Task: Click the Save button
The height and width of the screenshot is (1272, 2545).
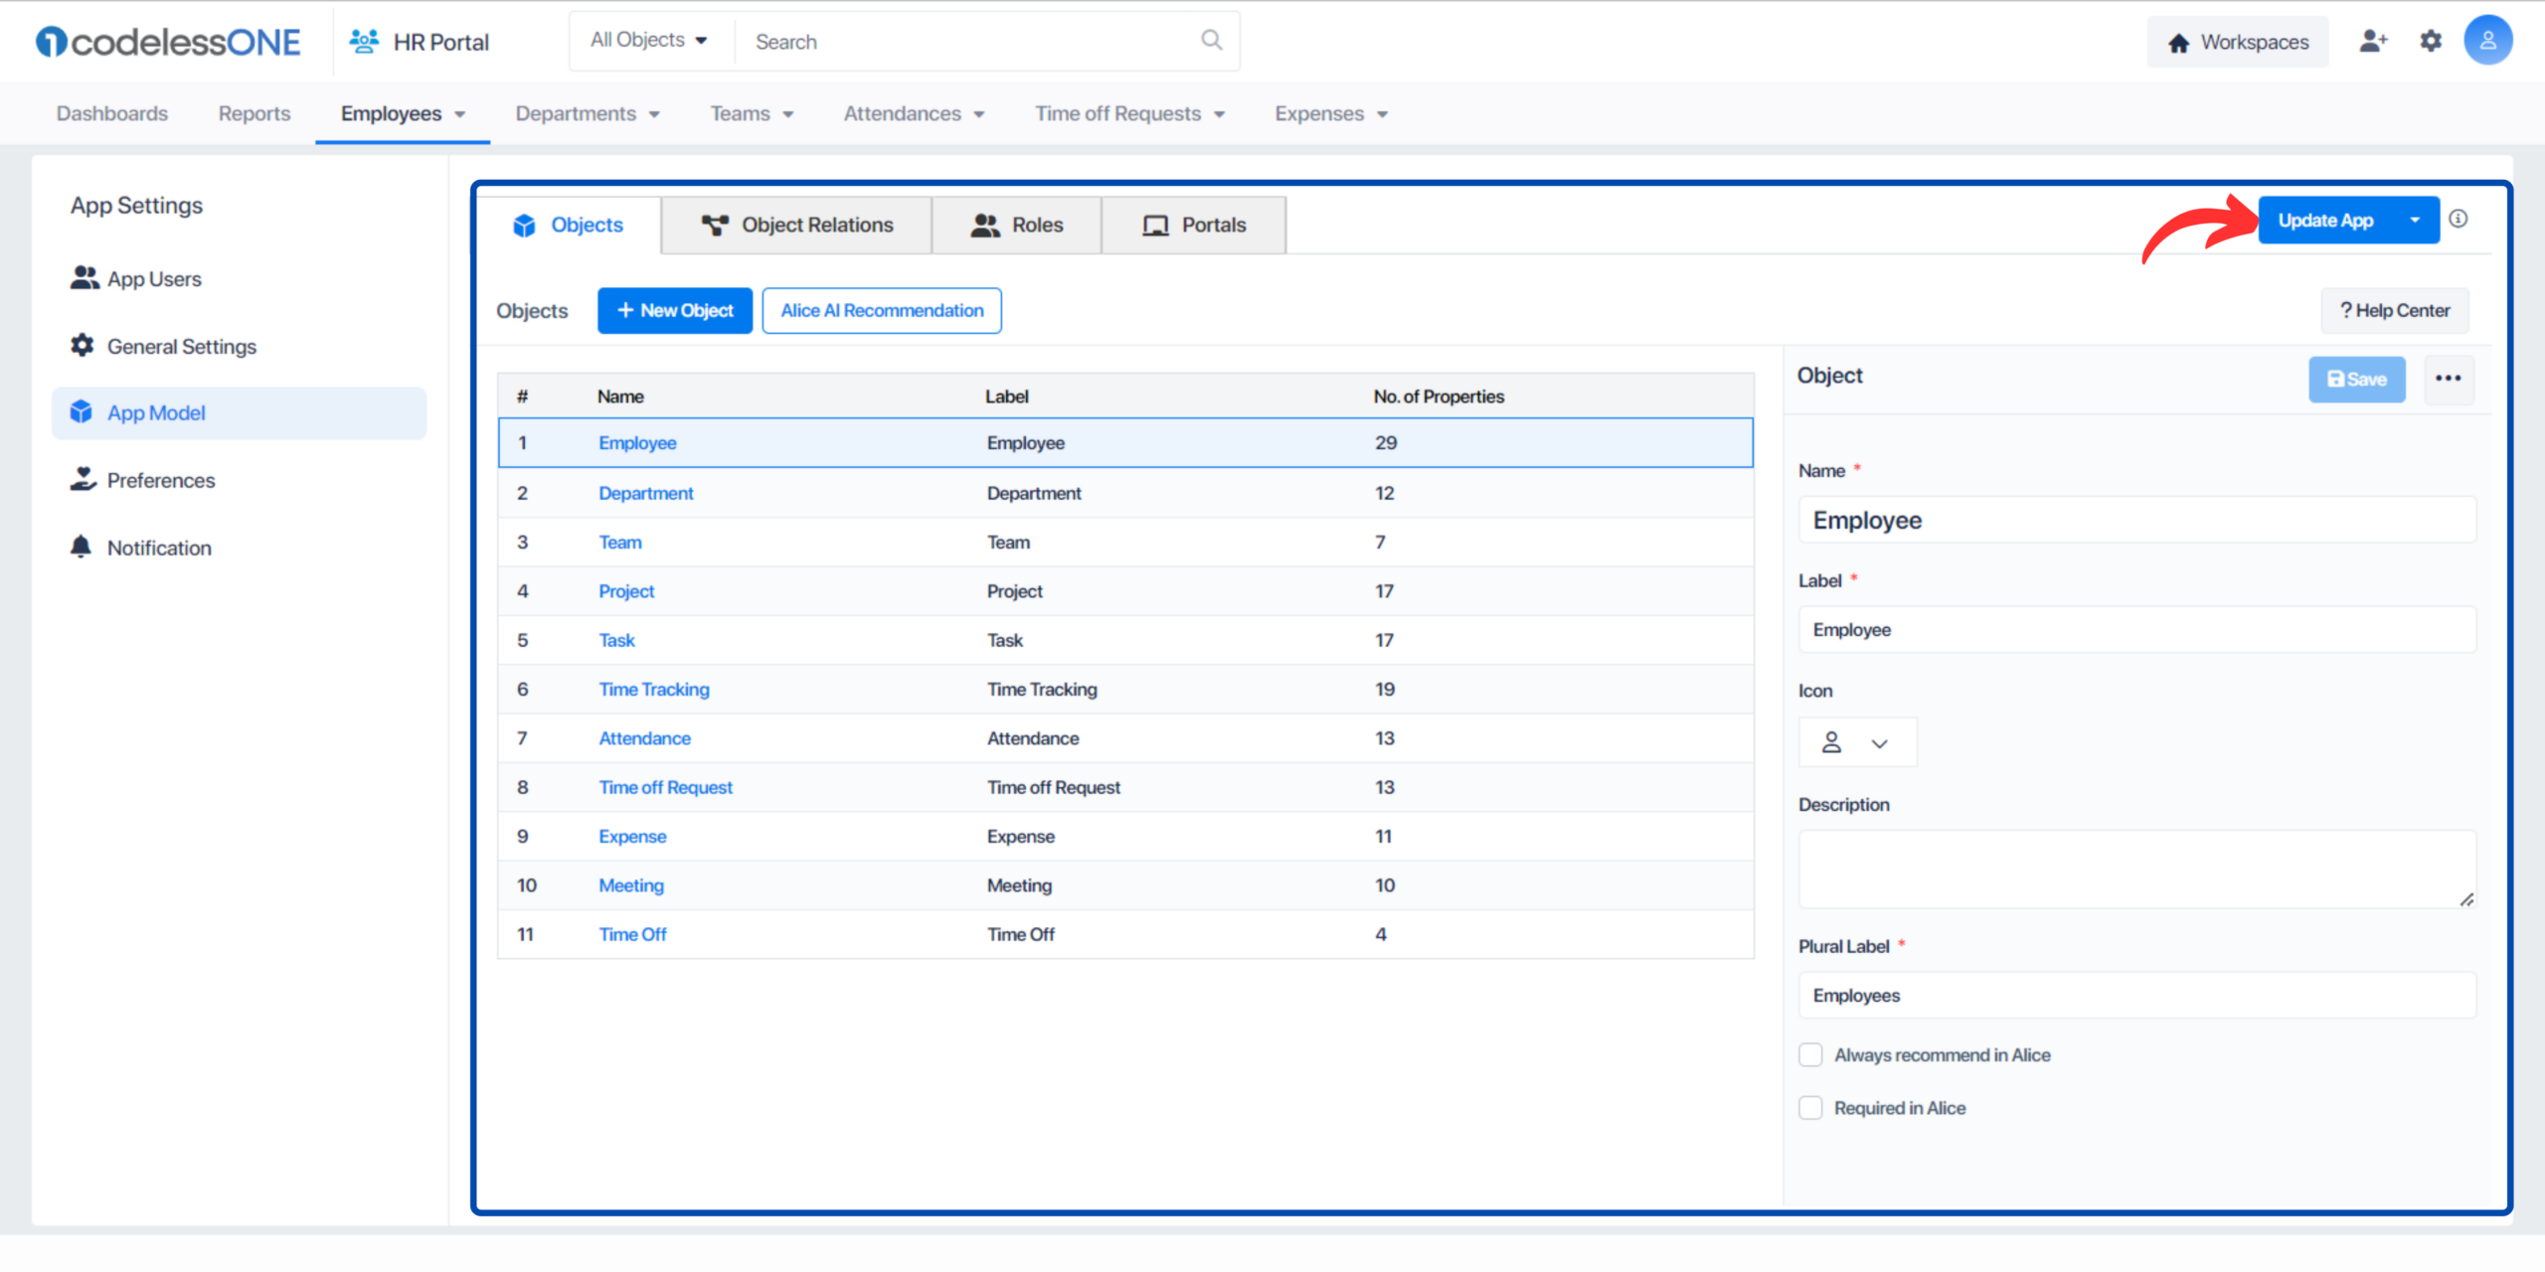Action: click(2356, 379)
